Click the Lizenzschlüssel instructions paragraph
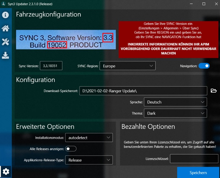Screen dimensions: 220x178 click(170, 144)
